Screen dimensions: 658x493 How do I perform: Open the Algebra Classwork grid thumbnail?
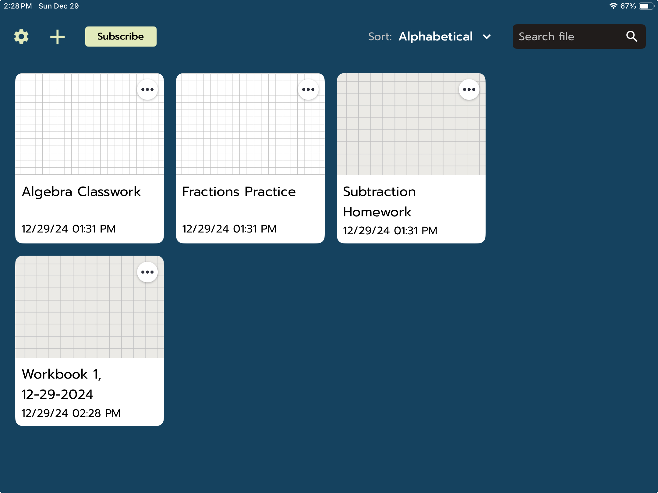(x=79, y=128)
